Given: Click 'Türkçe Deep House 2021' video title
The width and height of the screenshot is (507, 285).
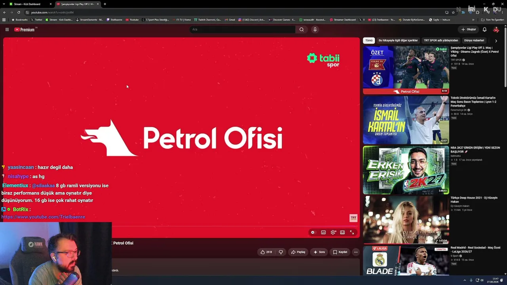Looking at the screenshot, I should click(474, 199).
